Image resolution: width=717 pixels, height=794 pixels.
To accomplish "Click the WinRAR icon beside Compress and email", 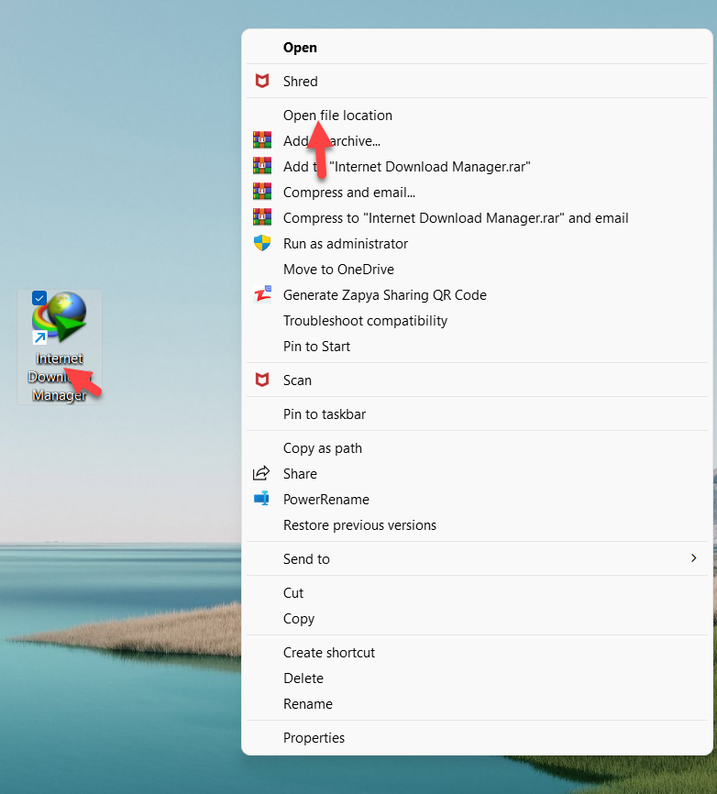I will pyautogui.click(x=262, y=193).
